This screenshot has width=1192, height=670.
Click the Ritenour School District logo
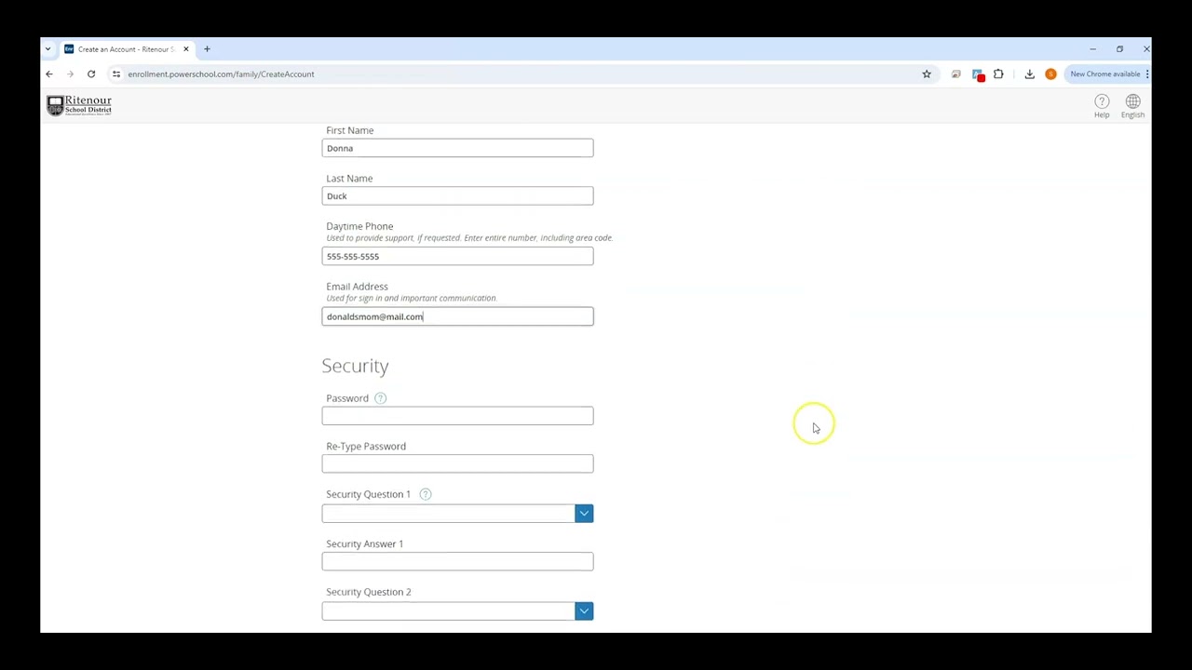click(x=79, y=105)
